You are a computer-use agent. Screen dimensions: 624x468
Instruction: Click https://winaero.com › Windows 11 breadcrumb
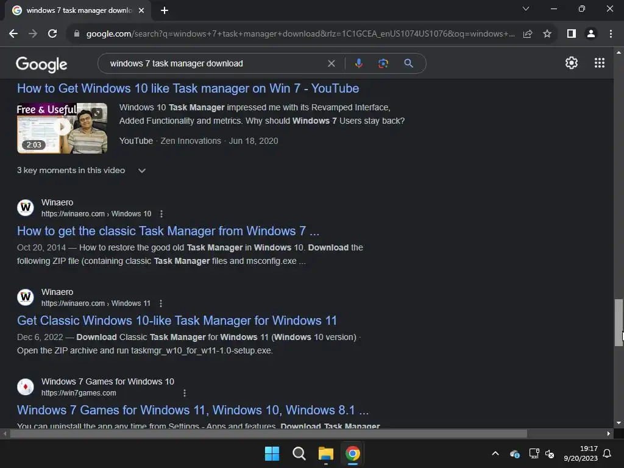tap(96, 303)
